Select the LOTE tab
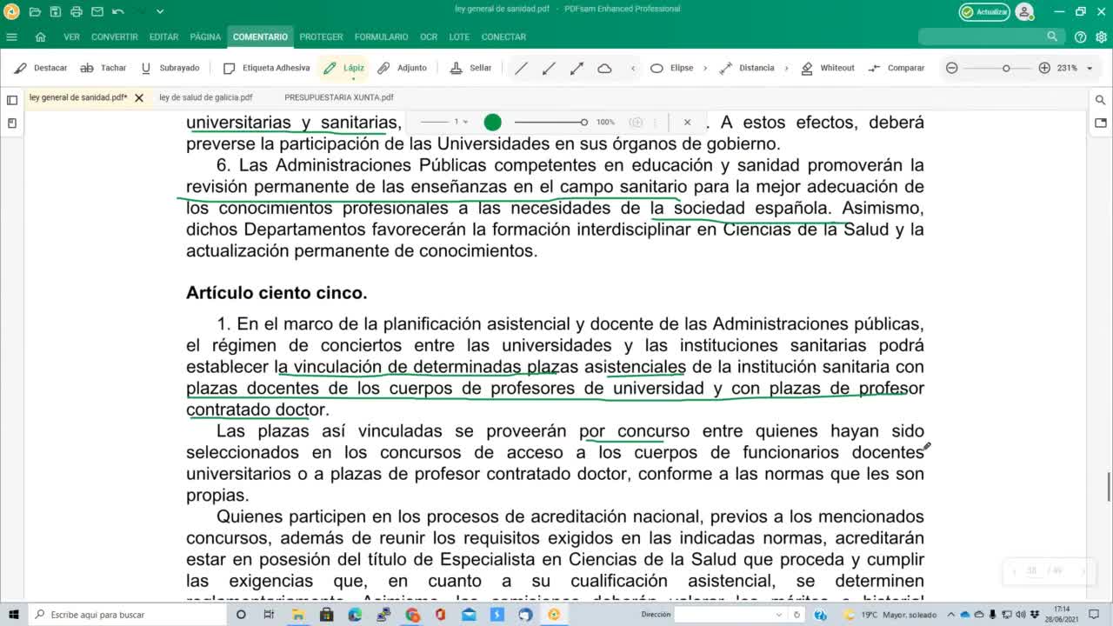1113x626 pixels. click(459, 37)
